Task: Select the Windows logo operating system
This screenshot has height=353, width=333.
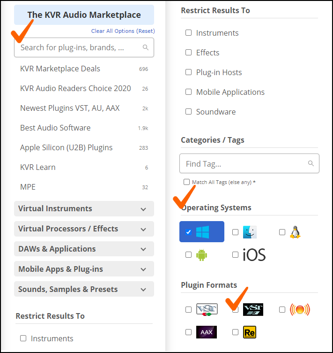Action: 202,232
